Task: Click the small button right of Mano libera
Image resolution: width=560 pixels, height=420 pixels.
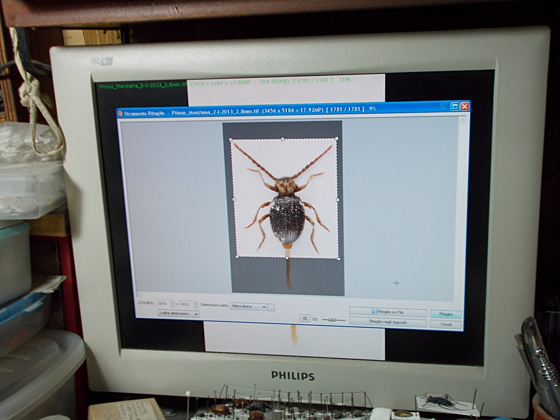Action: point(272,307)
